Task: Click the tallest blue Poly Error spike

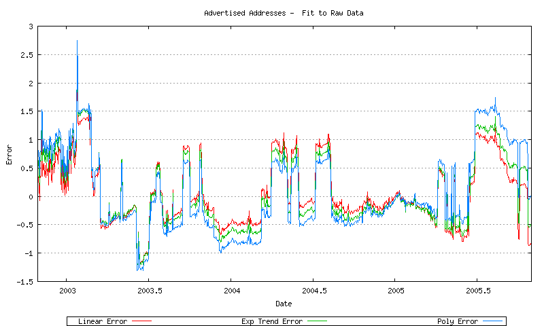Action: tap(77, 42)
